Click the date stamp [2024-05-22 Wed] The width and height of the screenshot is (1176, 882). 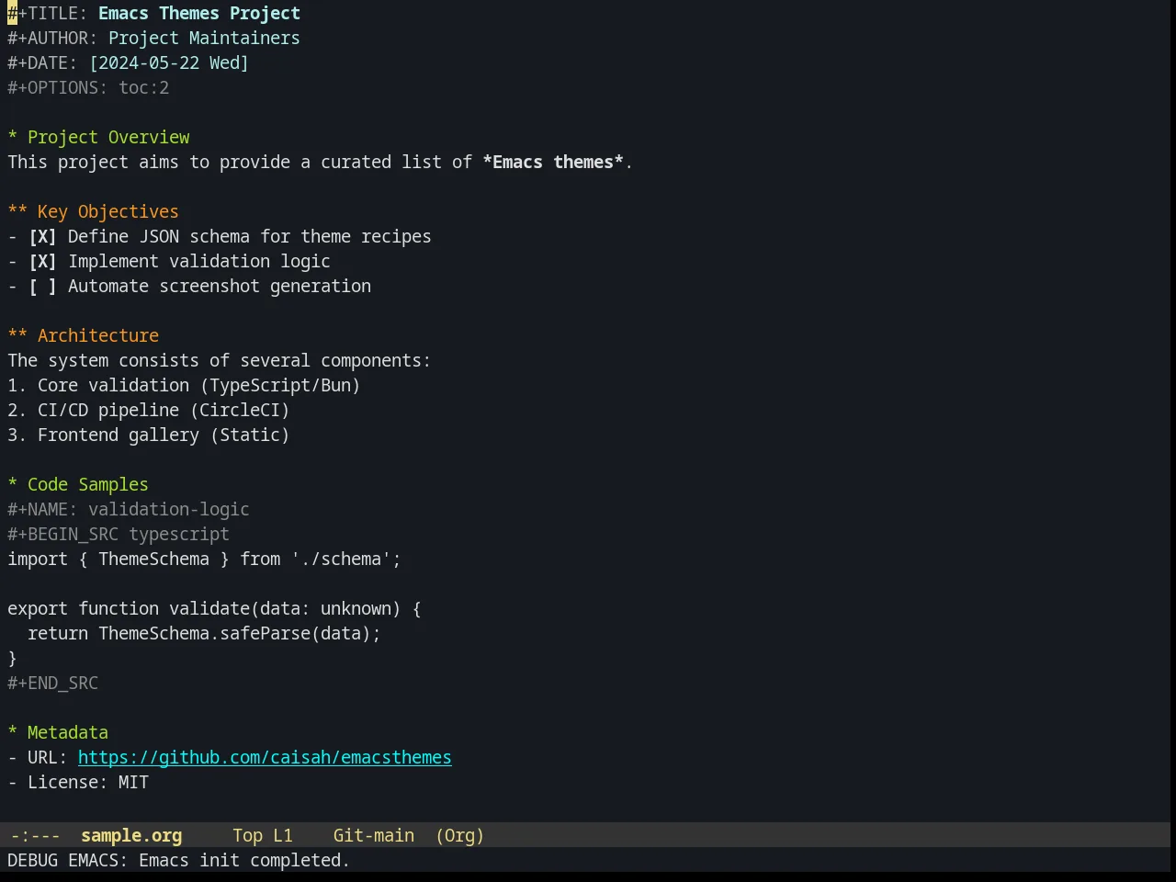point(169,63)
